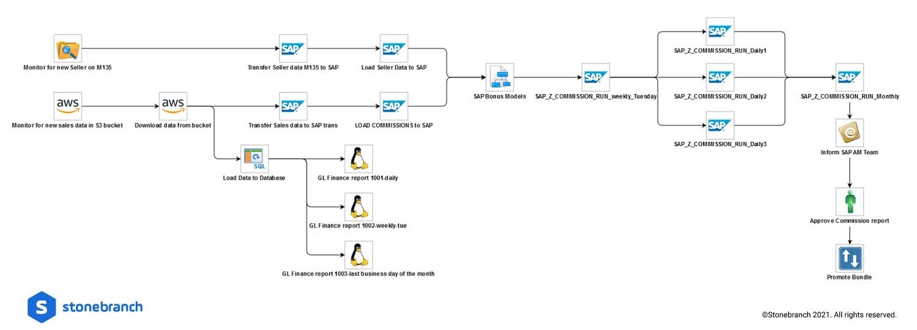Open the SAP_Z_COMMISSION_RUN_Daily3 task icon
This screenshot has height=330, width=917.
(x=720, y=125)
